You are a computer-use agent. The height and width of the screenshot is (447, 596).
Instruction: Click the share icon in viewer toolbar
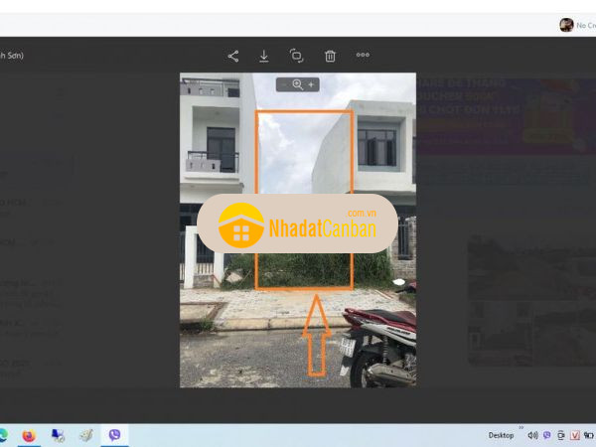[x=233, y=56]
